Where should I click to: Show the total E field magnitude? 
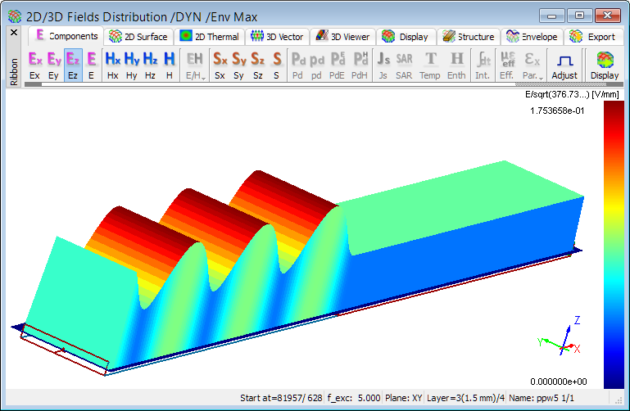[x=92, y=65]
